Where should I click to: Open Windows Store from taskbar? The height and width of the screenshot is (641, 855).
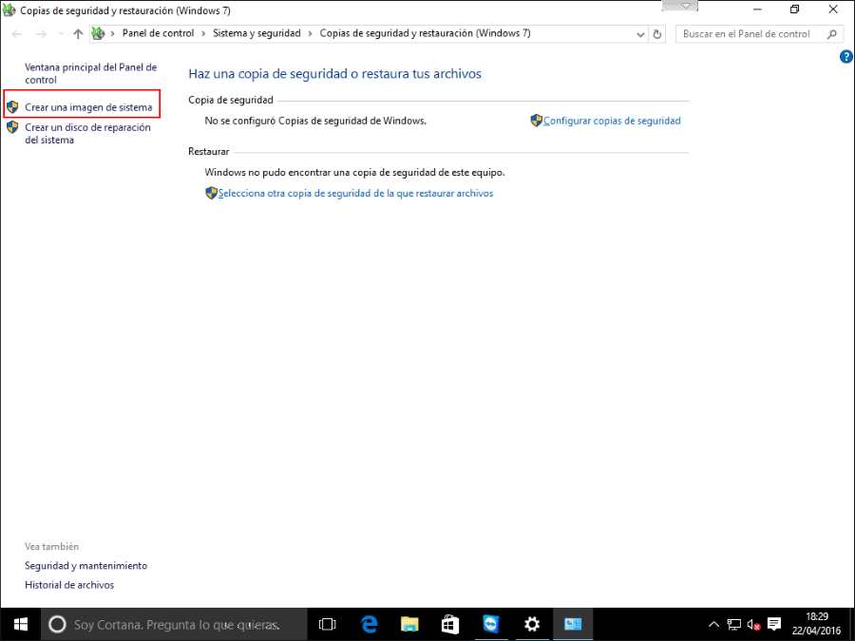tap(450, 624)
